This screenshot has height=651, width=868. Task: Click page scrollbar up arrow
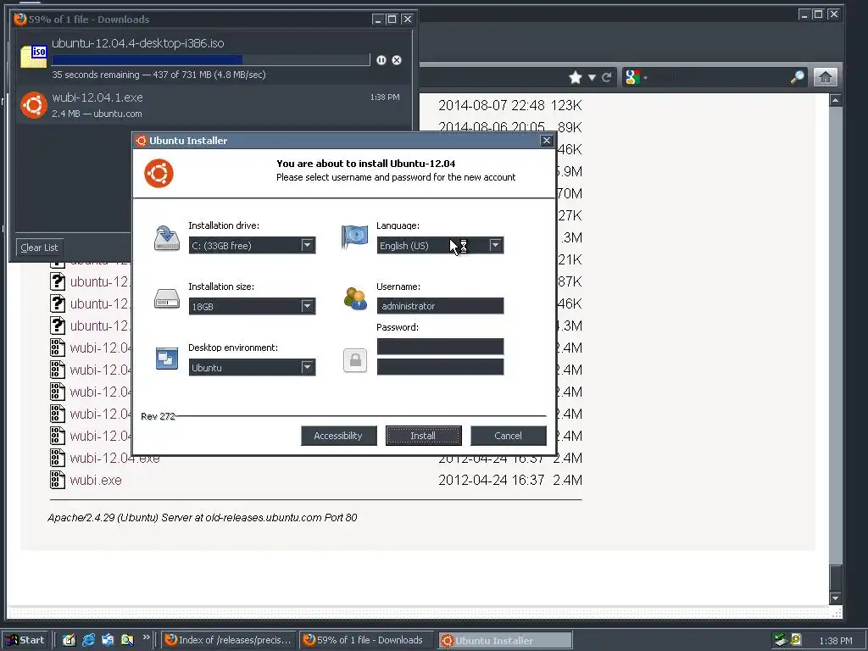tap(835, 100)
